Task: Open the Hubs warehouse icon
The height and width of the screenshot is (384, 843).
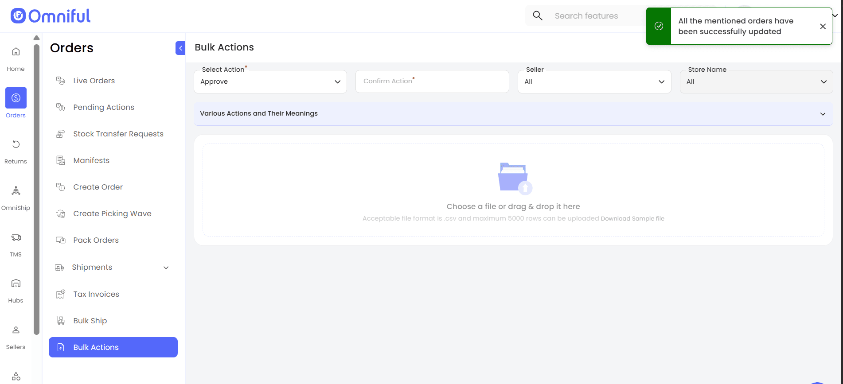Action: pos(16,283)
